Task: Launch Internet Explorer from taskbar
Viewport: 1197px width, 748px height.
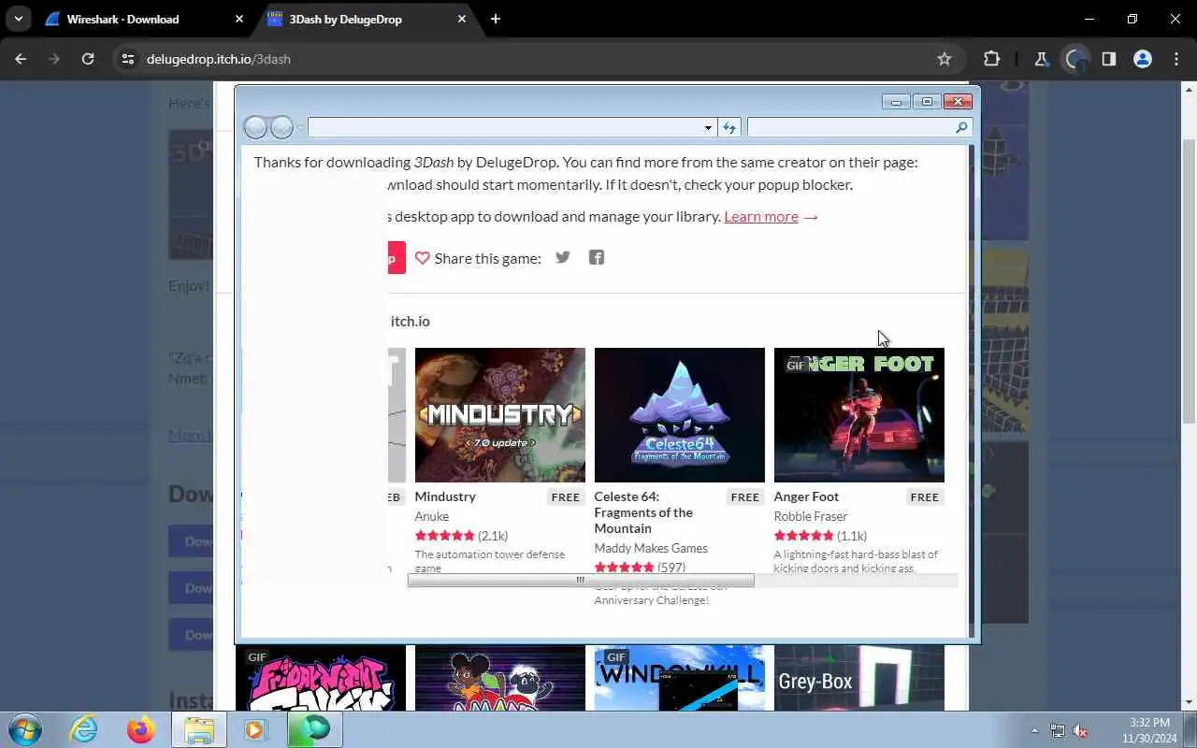Action: (x=84, y=729)
